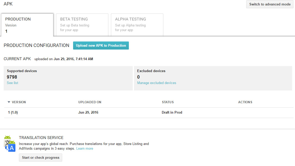
Task: Select the version 1 (1.0) row entry
Action: tap(13, 113)
